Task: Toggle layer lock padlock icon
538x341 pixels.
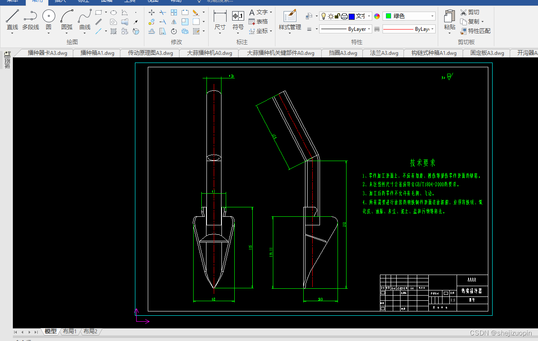Action: coord(337,16)
